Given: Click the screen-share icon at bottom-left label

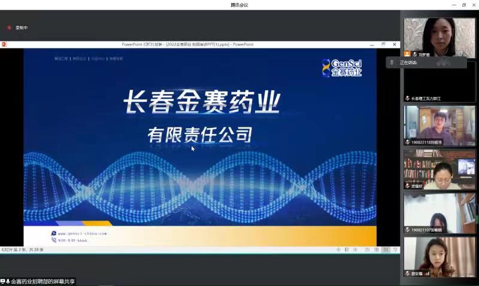Looking at the screenshot, I should point(2,281).
